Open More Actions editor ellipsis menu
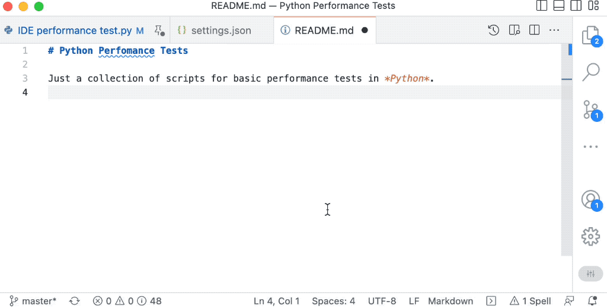607x307 pixels. [x=554, y=30]
